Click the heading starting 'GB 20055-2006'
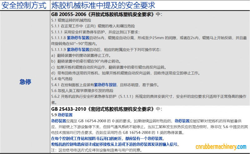This screenshot has height=154, width=250. [x=107, y=14]
